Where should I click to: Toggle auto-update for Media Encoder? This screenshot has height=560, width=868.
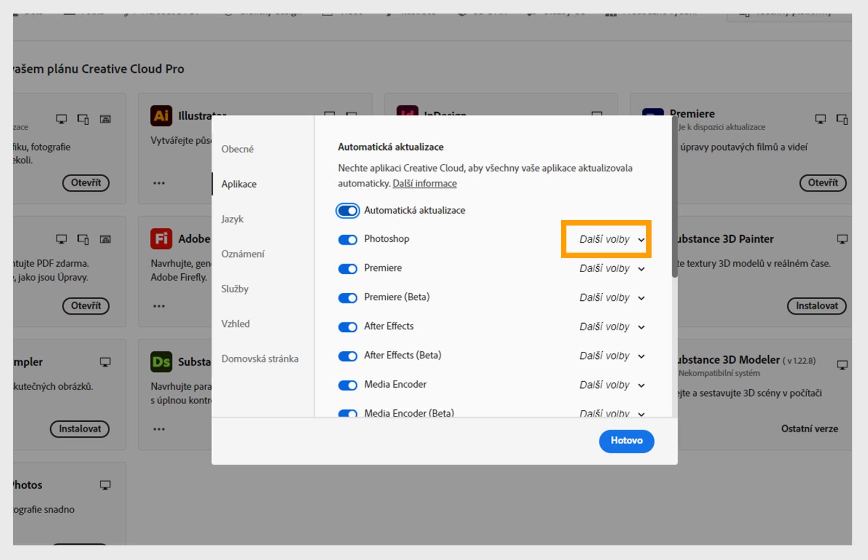point(348,385)
